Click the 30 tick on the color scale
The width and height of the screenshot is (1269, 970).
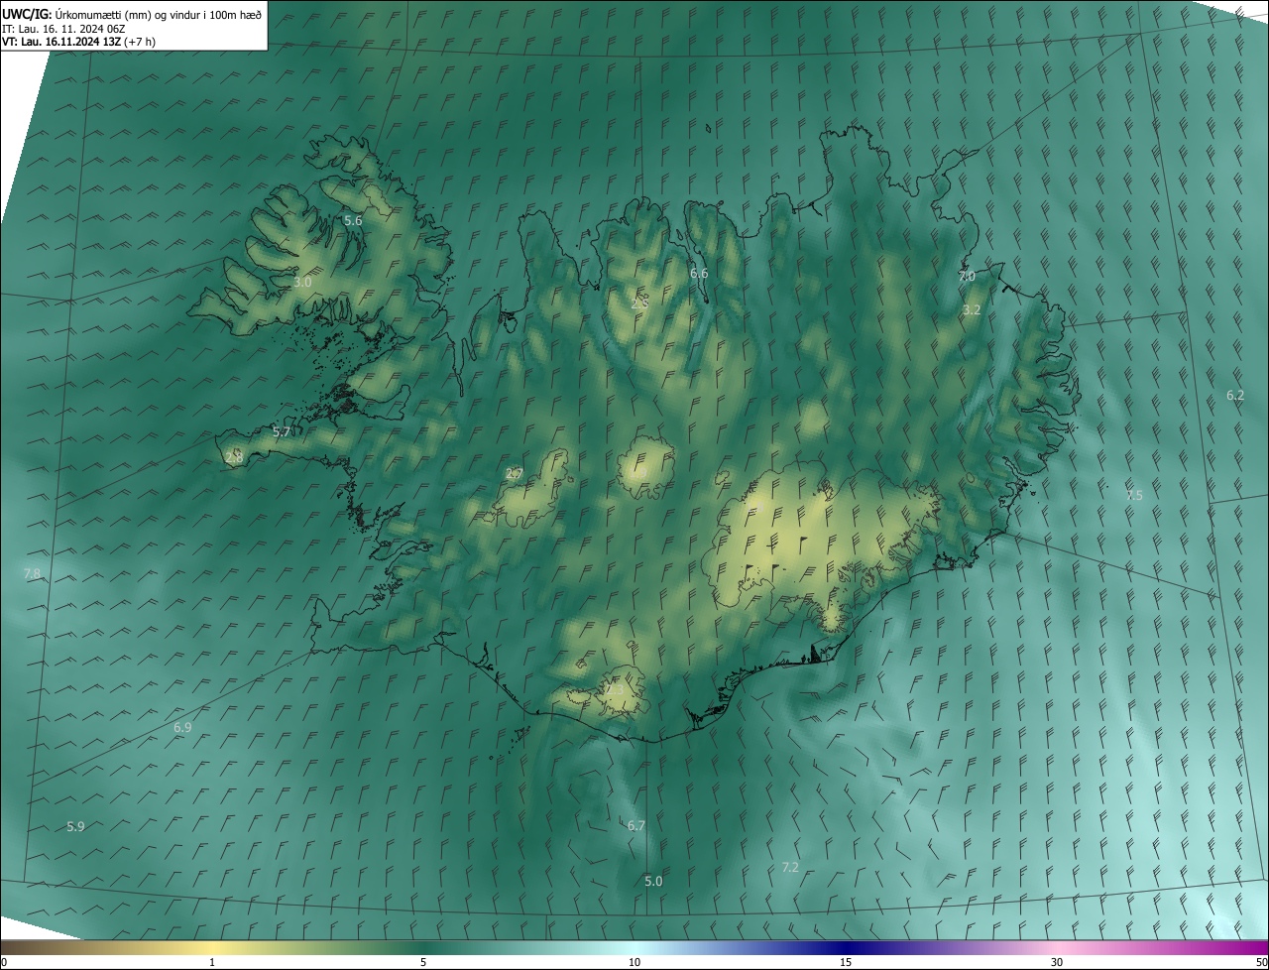pos(1057,962)
